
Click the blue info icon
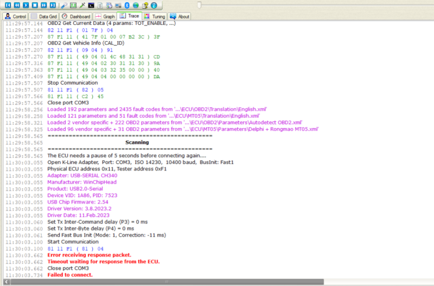pos(154,5)
